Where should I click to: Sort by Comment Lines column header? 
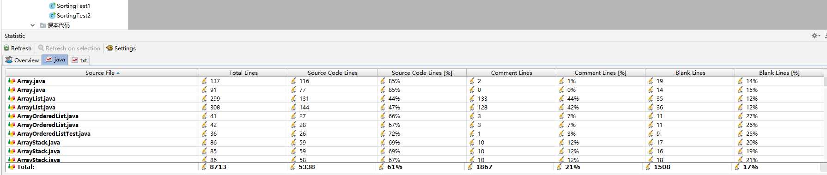511,72
